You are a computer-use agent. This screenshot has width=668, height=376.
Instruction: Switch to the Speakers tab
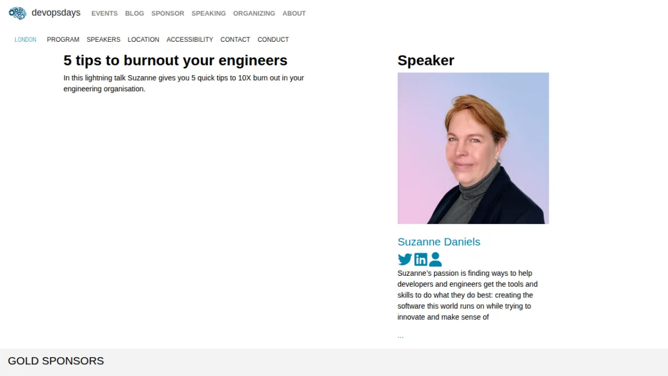coord(104,40)
